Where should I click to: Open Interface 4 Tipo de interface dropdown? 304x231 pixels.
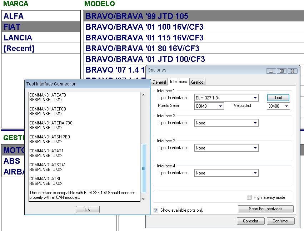click(226, 173)
